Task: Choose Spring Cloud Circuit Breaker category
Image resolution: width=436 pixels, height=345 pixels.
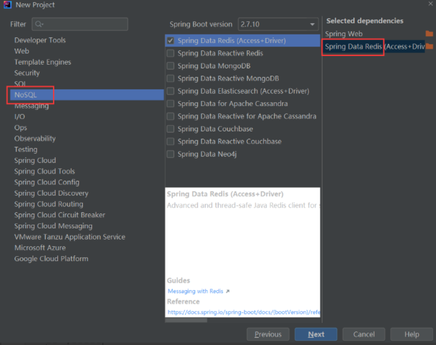Action: [60, 215]
